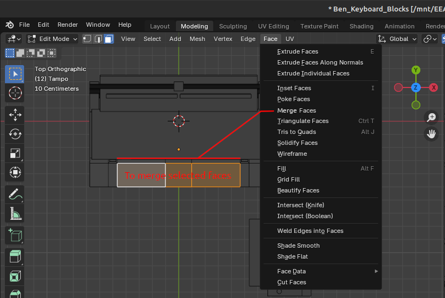This screenshot has width=445, height=298.
Task: Choose Tris to Quads entry
Action: [x=321, y=132]
